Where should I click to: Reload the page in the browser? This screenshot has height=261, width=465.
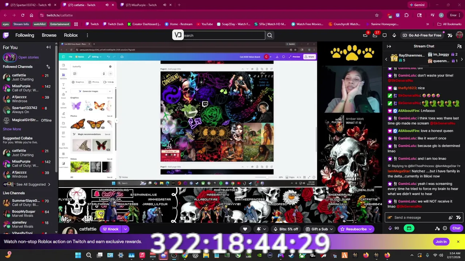pyautogui.click(x=23, y=15)
